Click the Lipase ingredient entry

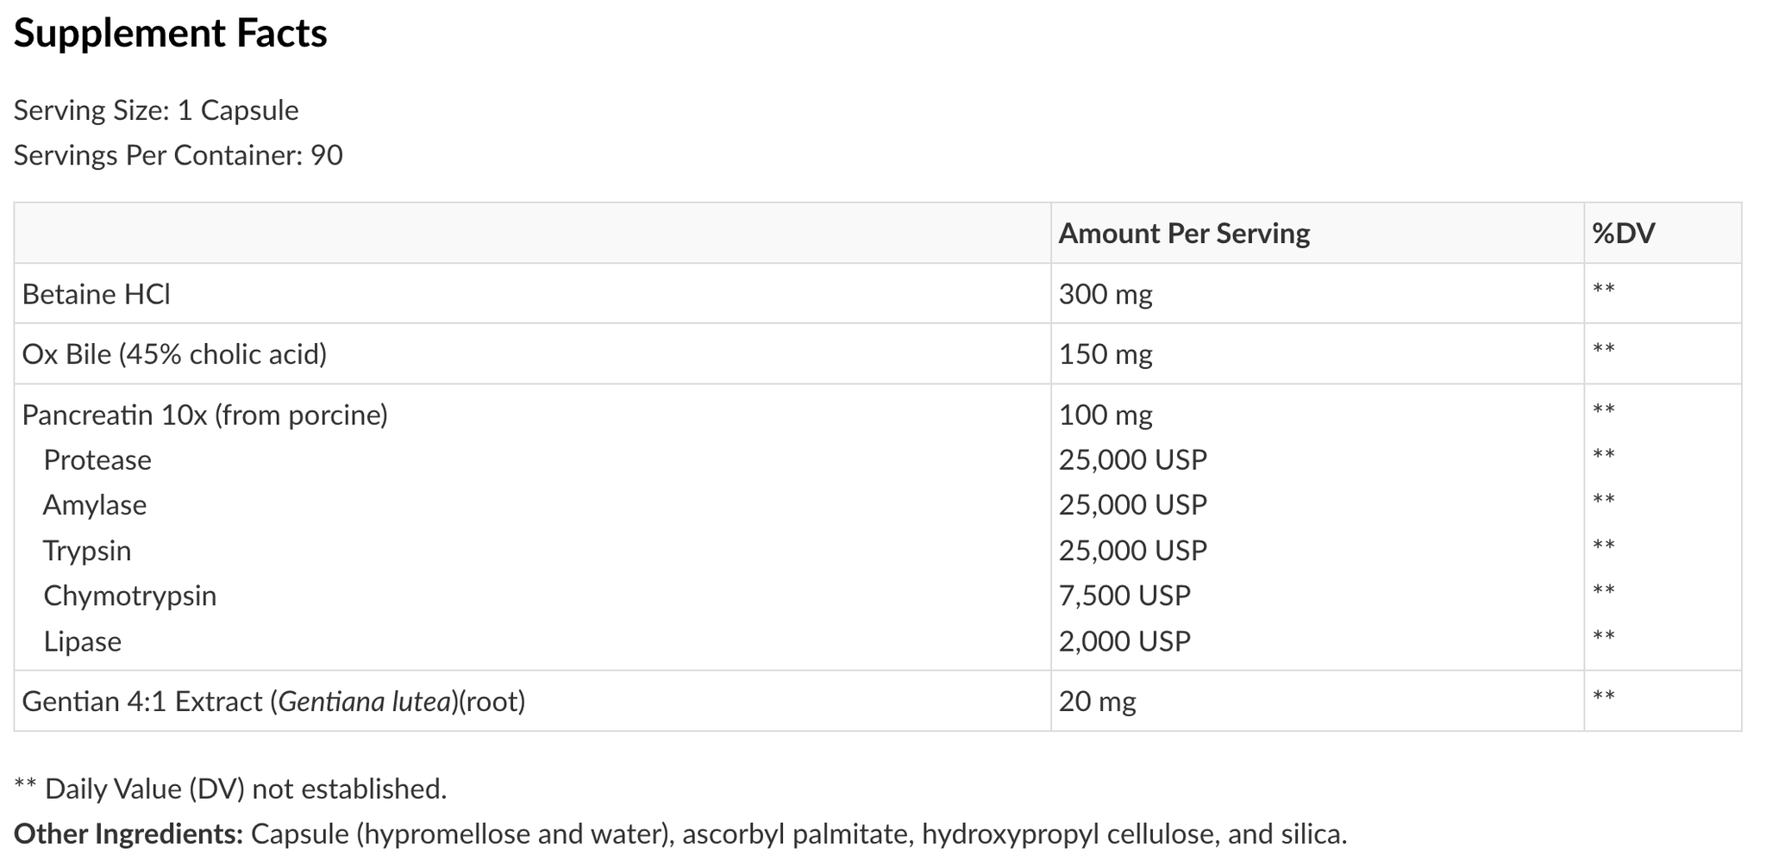click(83, 642)
